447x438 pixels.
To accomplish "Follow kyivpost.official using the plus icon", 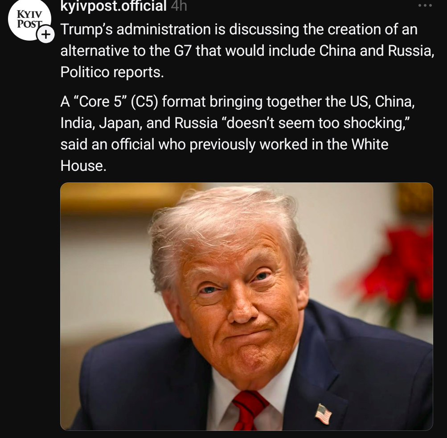I will 45,34.
